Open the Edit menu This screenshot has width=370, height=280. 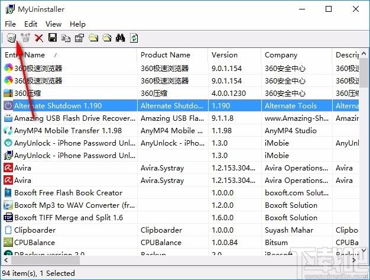point(31,24)
